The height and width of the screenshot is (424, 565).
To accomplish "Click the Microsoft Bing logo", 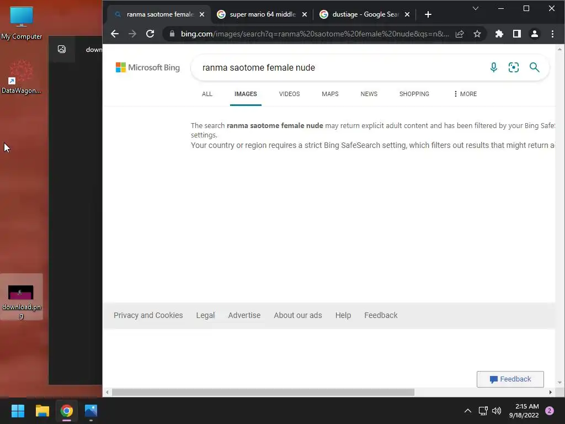I will pos(148,67).
